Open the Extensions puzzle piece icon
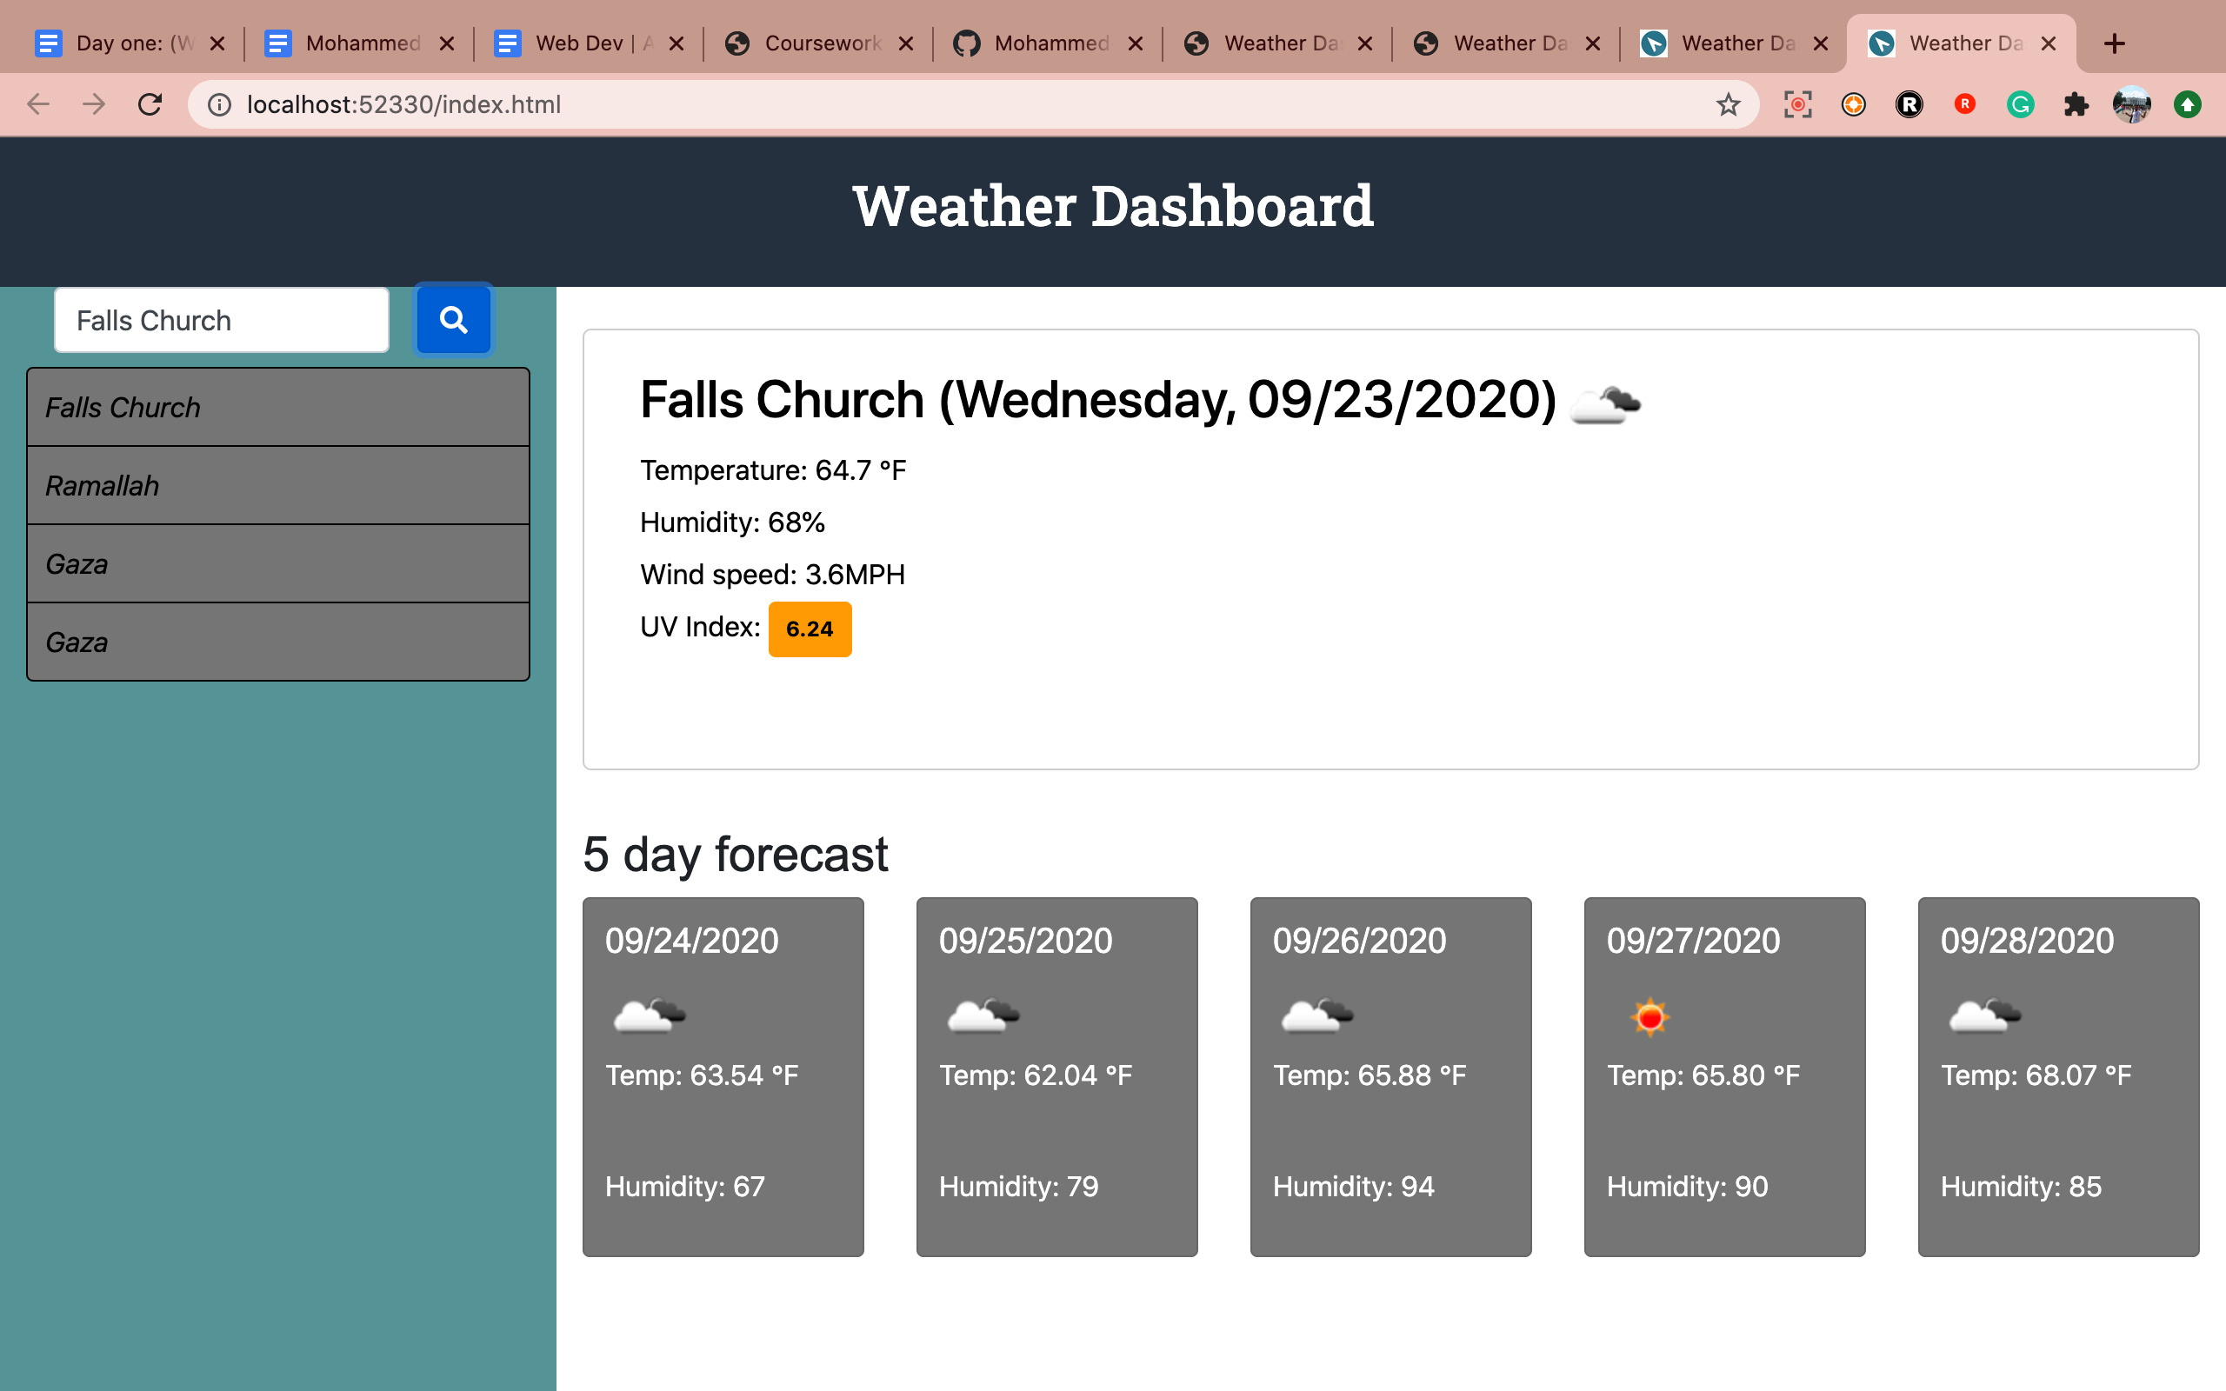 tap(2076, 104)
